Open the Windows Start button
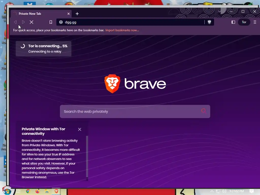 (x=7, y=191)
